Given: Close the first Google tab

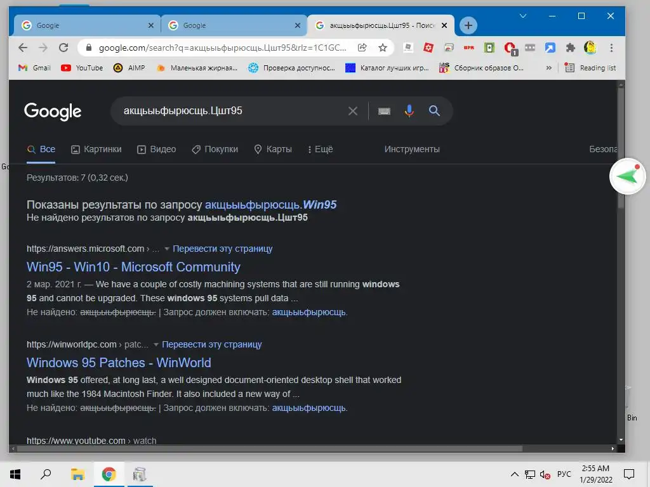Looking at the screenshot, I should [151, 25].
